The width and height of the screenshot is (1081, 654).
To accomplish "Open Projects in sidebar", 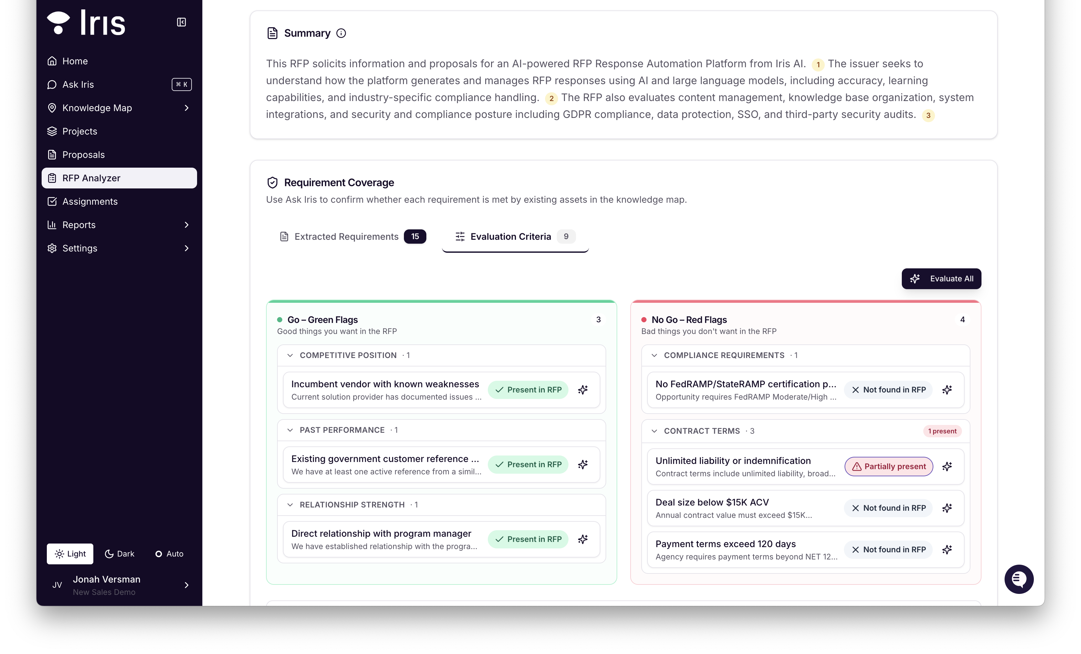I will pyautogui.click(x=119, y=132).
